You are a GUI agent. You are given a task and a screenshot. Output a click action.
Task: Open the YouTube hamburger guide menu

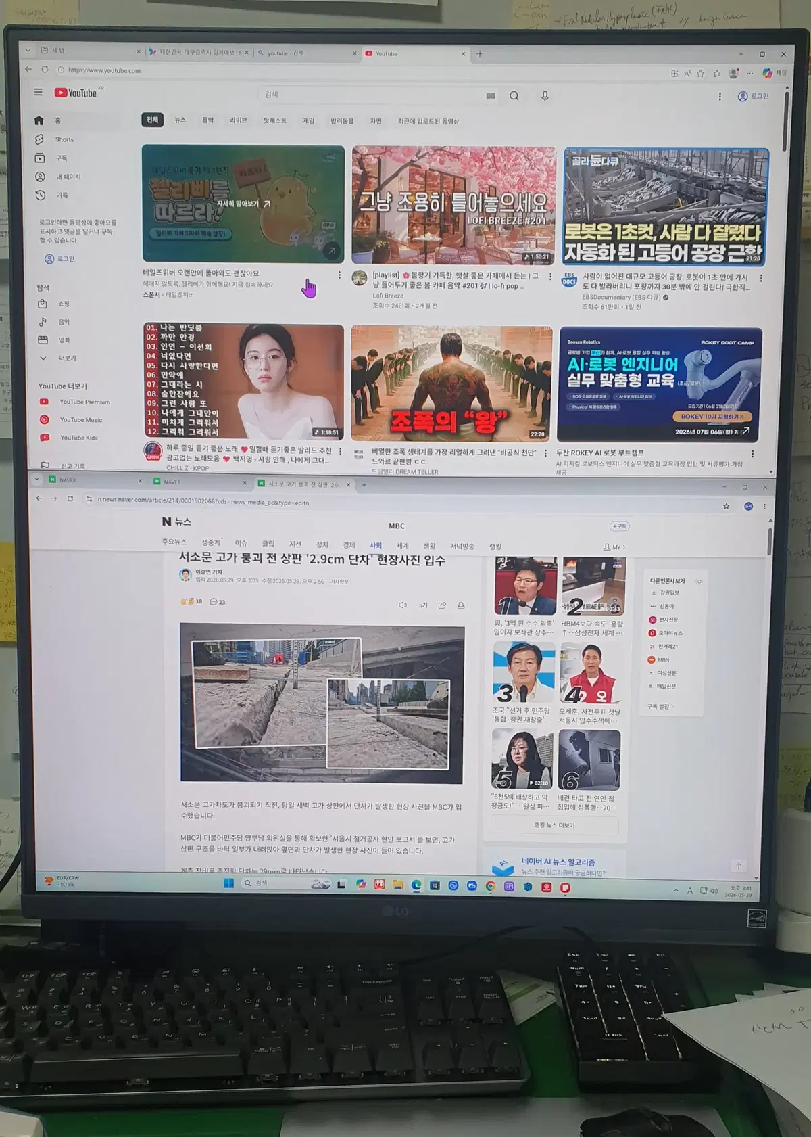pos(39,92)
